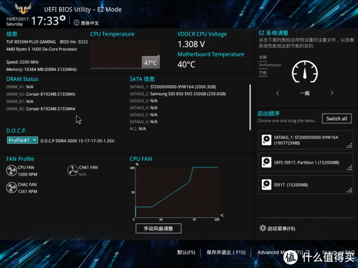Click the CHA2 FAN 1261 RPM reading
358x268 pixels.
27,191
